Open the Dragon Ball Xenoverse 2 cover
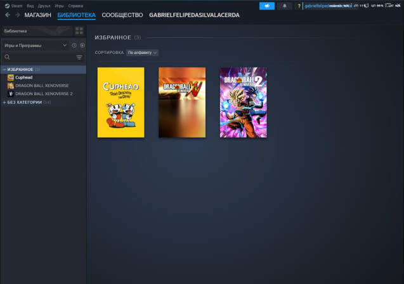 point(244,103)
